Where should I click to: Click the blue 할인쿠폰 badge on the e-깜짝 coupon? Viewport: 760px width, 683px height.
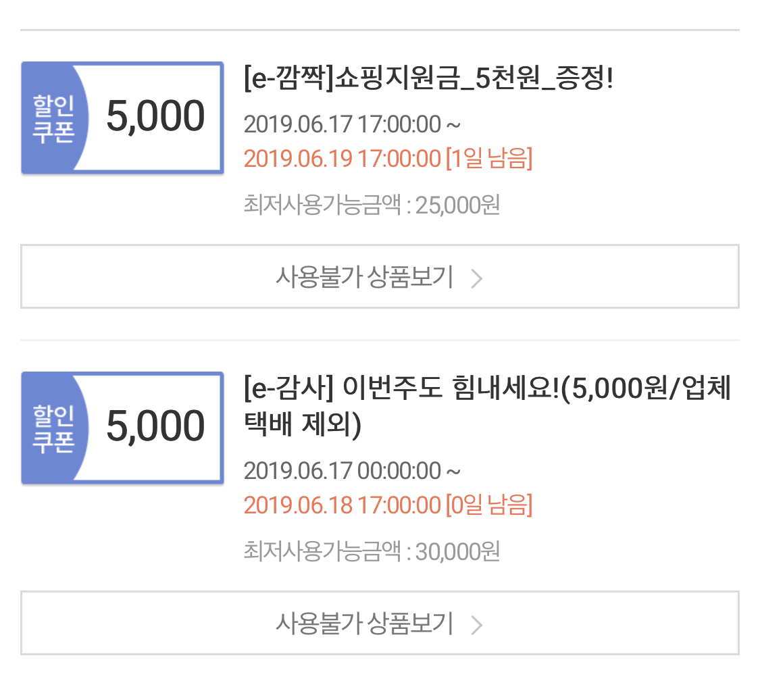point(53,118)
